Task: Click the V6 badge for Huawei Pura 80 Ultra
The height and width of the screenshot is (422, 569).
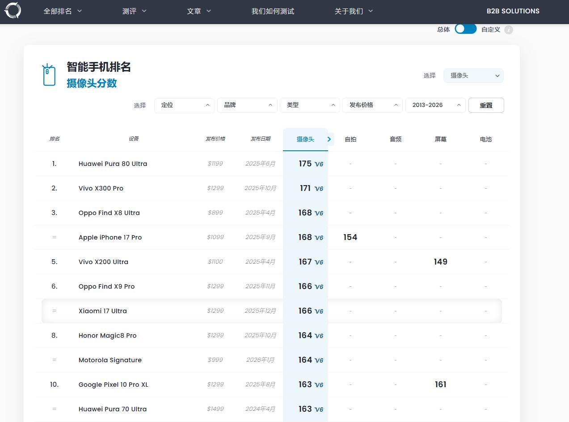Action: tap(319, 164)
